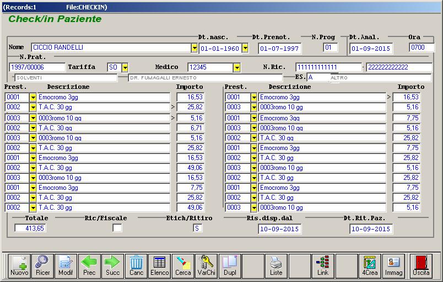Image resolution: width=443 pixels, height=282 pixels.
Task: Click the Modif edit icon
Action: (66, 266)
